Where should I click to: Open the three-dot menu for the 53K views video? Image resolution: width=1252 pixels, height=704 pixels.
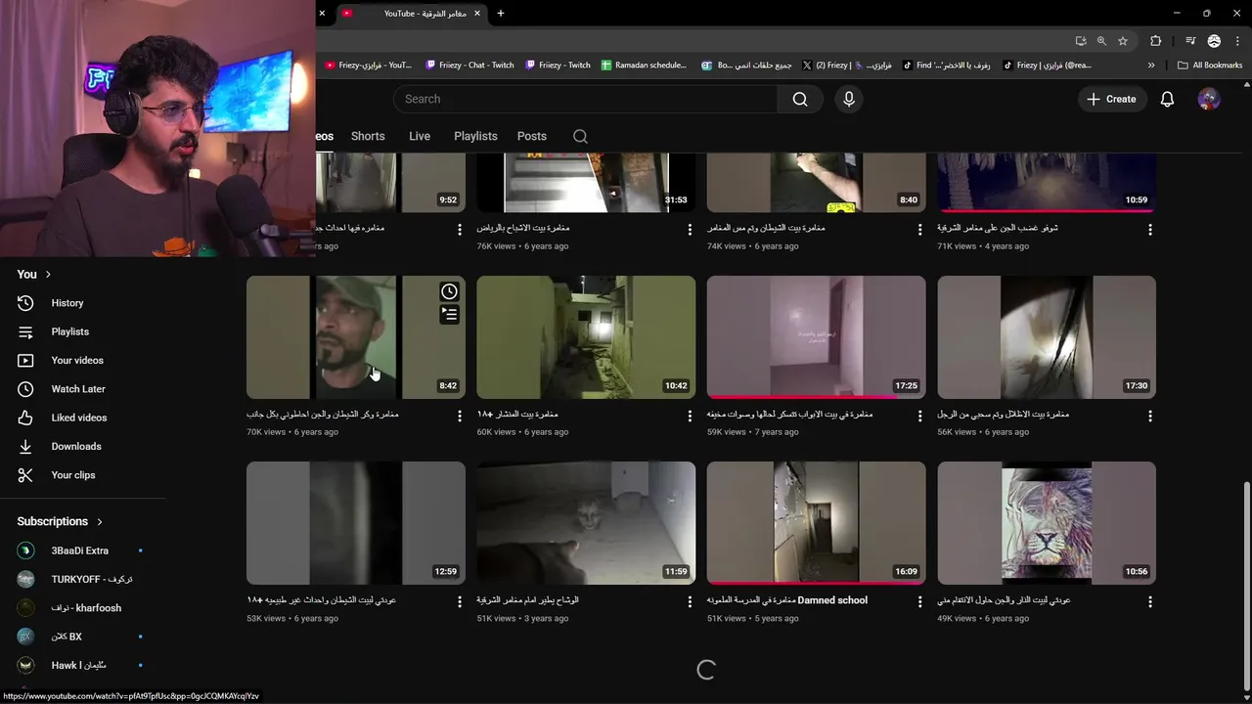(x=460, y=602)
